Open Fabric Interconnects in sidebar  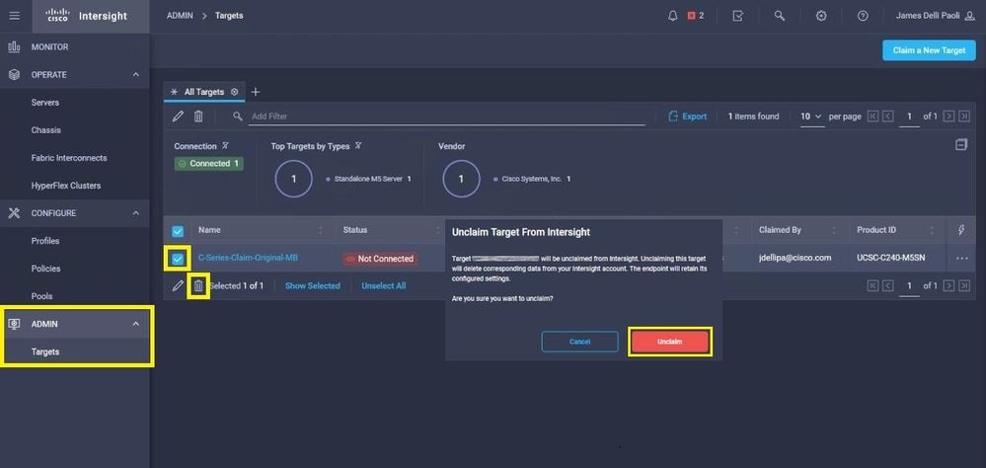click(69, 158)
